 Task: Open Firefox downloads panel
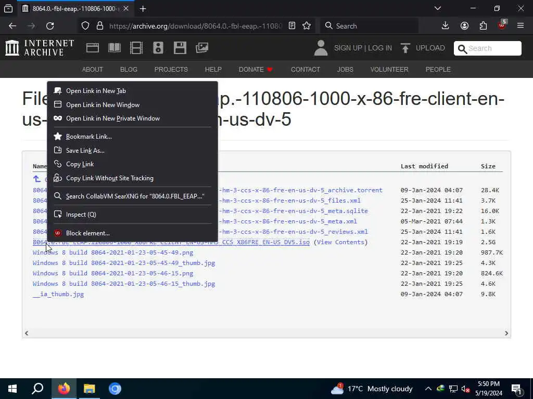[x=446, y=26]
